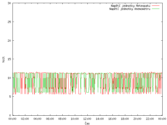This screenshot has height=125, width=167.
Task: Click the x-axis time label 12:00
Action: [87, 119]
